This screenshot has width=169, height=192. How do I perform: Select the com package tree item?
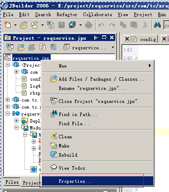(34, 72)
